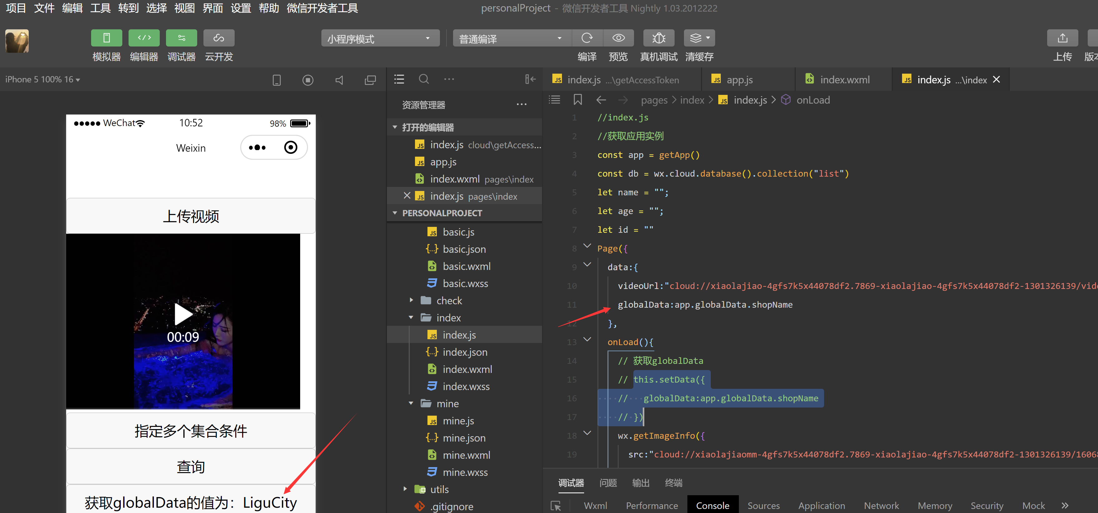
Task: Switch to the app.js editor tab
Action: tap(739, 80)
